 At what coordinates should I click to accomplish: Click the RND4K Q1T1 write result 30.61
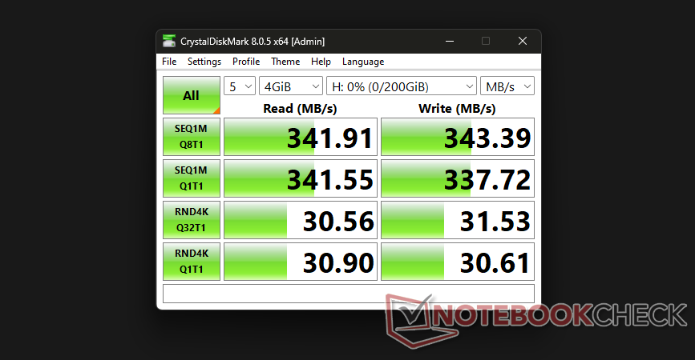(457, 262)
